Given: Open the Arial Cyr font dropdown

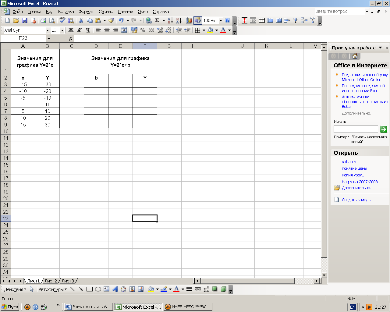Looking at the screenshot, I should [48, 30].
